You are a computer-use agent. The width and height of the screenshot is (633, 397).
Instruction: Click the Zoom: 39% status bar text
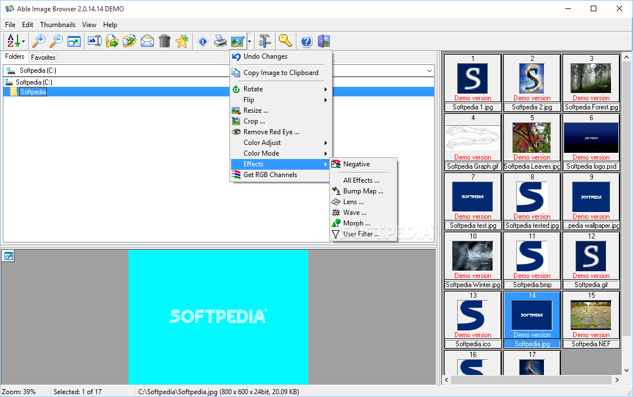[19, 392]
